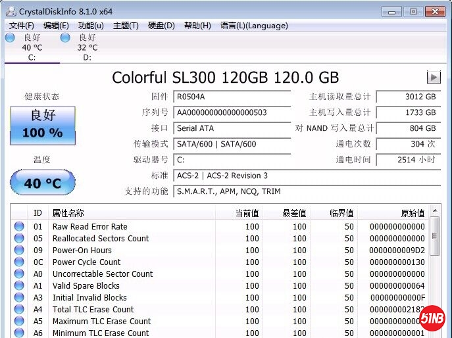Select the Power-On Hours attribute name

pos(82,250)
